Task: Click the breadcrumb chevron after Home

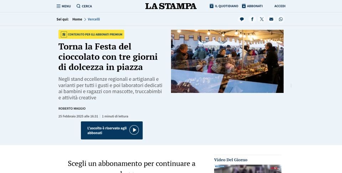Action: click(x=85, y=19)
